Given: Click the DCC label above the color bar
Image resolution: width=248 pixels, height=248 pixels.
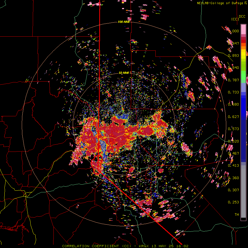Looking at the screenshot, I should tap(242, 17).
